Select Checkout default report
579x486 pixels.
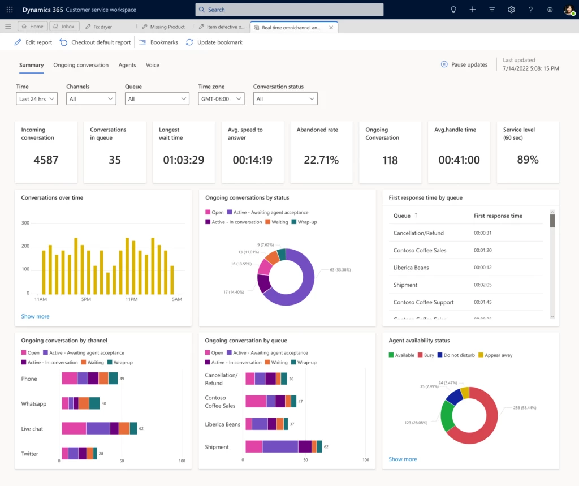[x=95, y=42]
